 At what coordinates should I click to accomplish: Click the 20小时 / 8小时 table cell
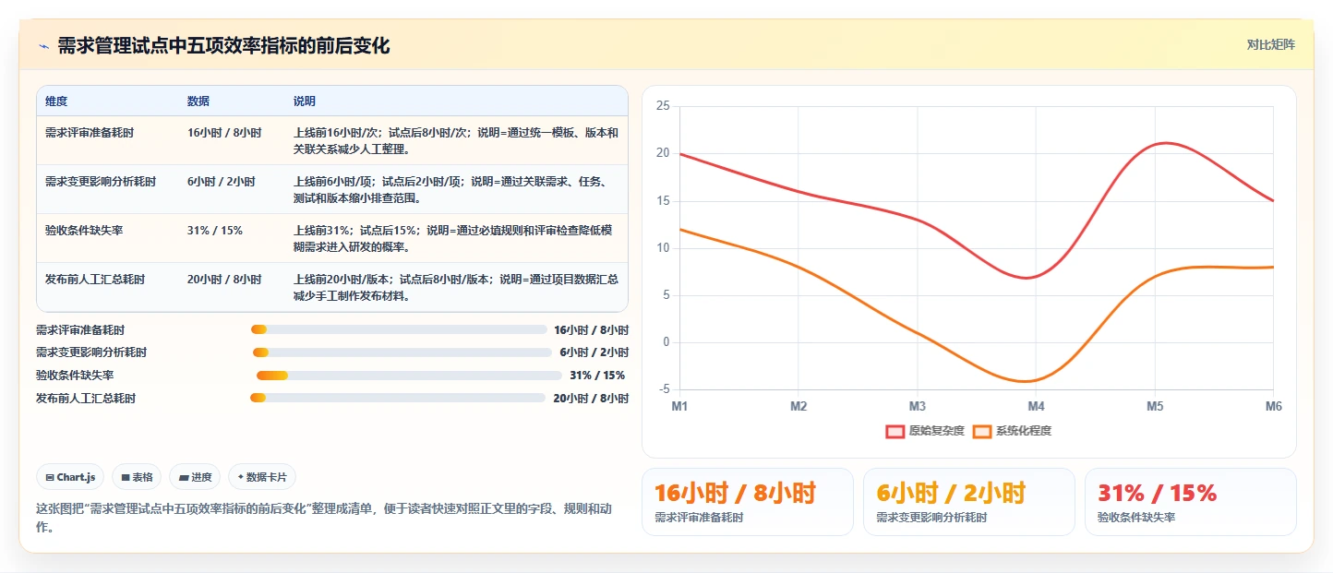pos(224,280)
